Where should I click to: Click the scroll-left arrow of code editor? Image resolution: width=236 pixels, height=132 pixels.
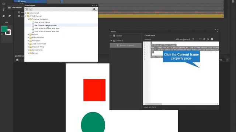(144, 104)
